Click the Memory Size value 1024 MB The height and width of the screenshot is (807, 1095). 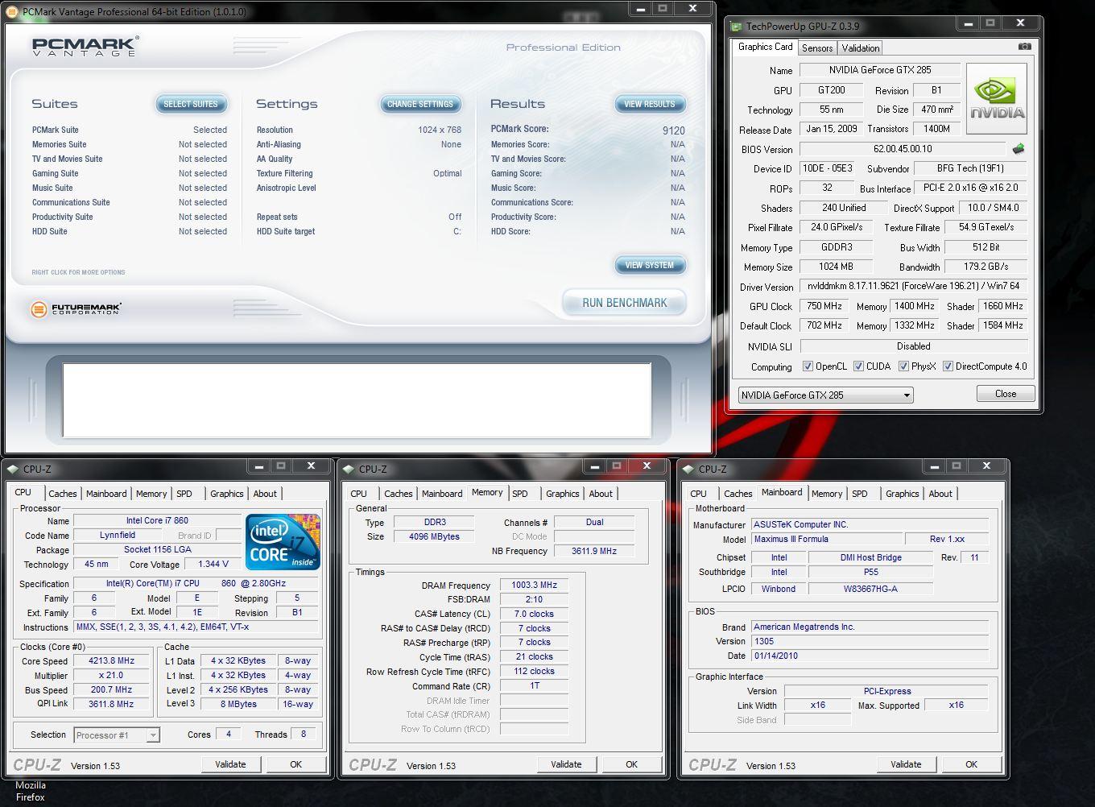tap(836, 267)
